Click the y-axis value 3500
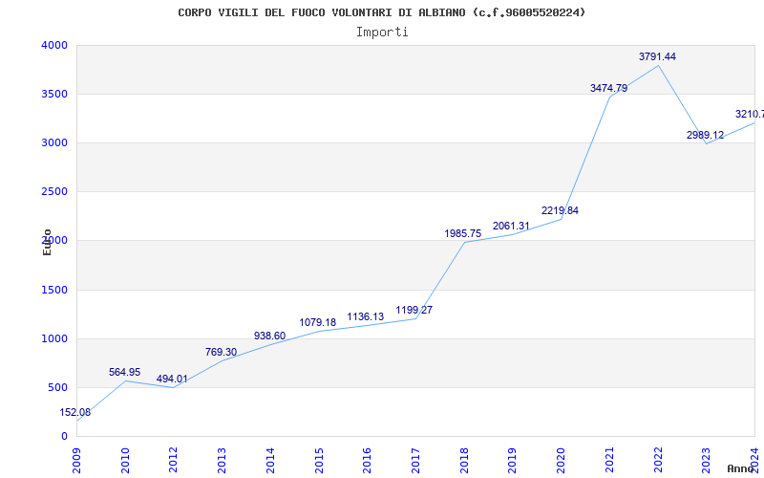The image size is (764, 478). [54, 94]
